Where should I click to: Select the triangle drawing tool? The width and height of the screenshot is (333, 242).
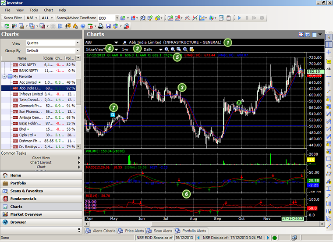click(329, 166)
